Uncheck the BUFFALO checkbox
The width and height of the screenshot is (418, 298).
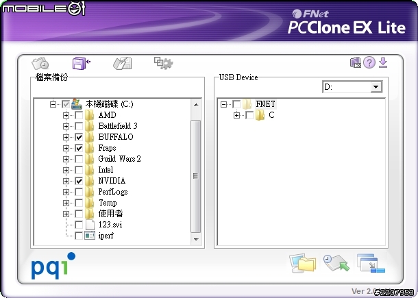pos(79,137)
